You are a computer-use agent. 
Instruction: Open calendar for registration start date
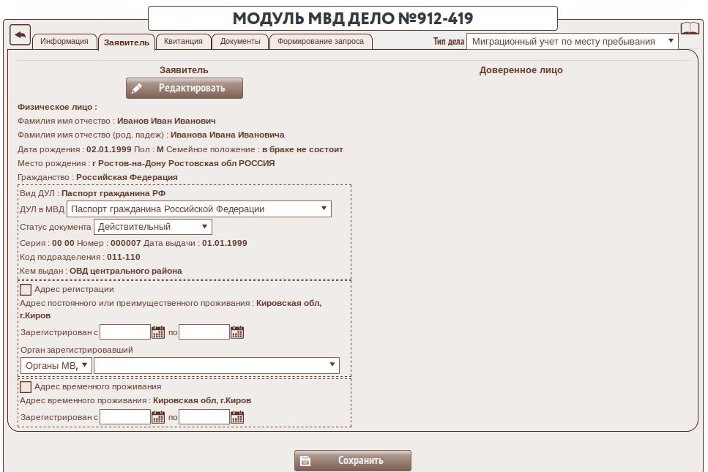pyautogui.click(x=158, y=333)
